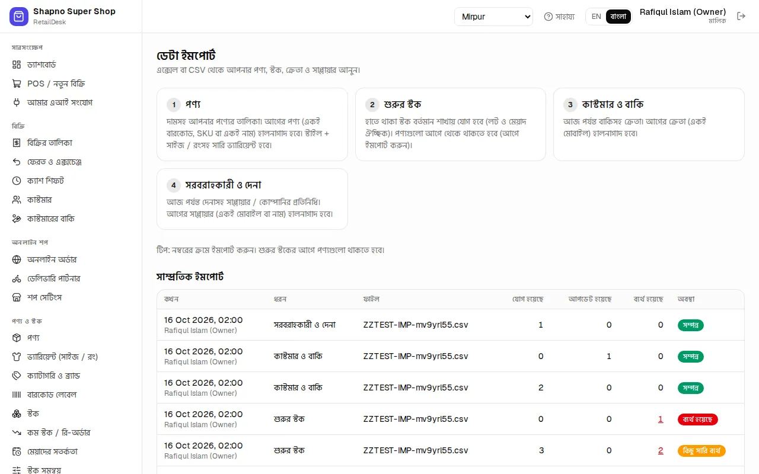Open the ক্যাটাগরি ও ব্র্যান্ড tag icon

(x=17, y=376)
